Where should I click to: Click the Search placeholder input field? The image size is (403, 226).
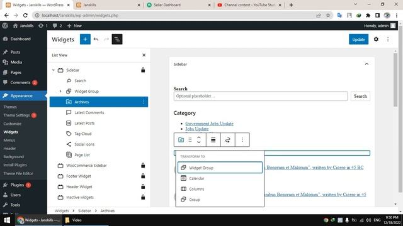pyautogui.click(x=261, y=96)
